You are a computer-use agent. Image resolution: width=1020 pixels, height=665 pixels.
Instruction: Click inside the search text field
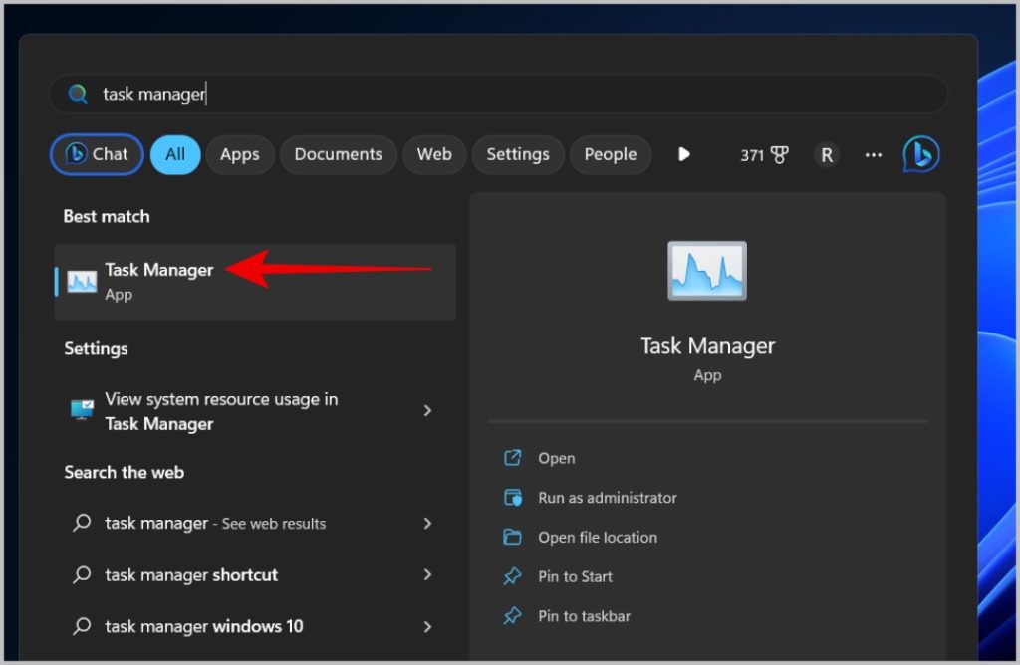tap(498, 94)
